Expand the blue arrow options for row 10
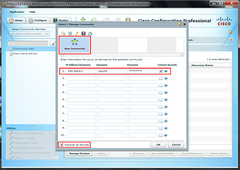This screenshot has height=170, width=240. point(166,135)
